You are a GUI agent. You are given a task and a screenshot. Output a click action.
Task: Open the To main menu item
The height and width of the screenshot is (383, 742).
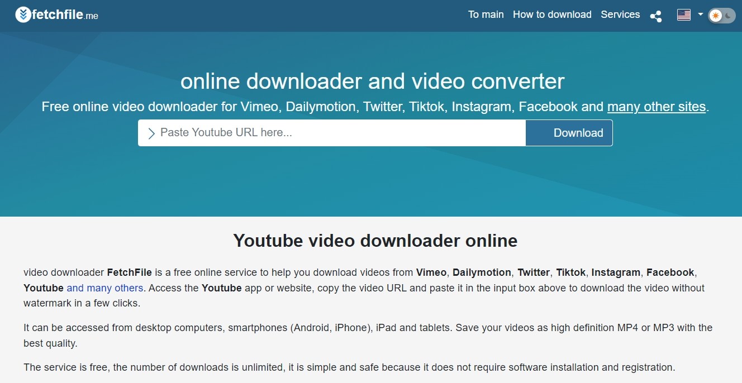point(486,15)
